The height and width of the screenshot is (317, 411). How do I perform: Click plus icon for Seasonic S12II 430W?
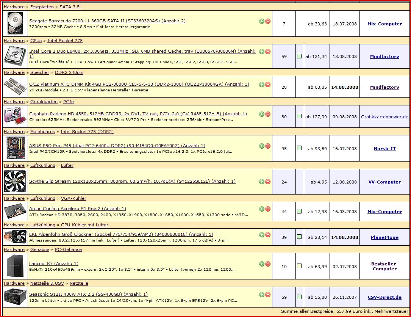[262, 295]
